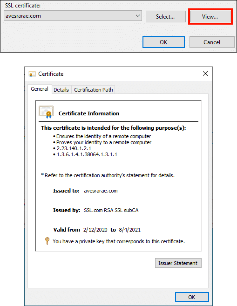Open the Issuer Statement
This screenshot has height=306, width=237.
(178, 263)
